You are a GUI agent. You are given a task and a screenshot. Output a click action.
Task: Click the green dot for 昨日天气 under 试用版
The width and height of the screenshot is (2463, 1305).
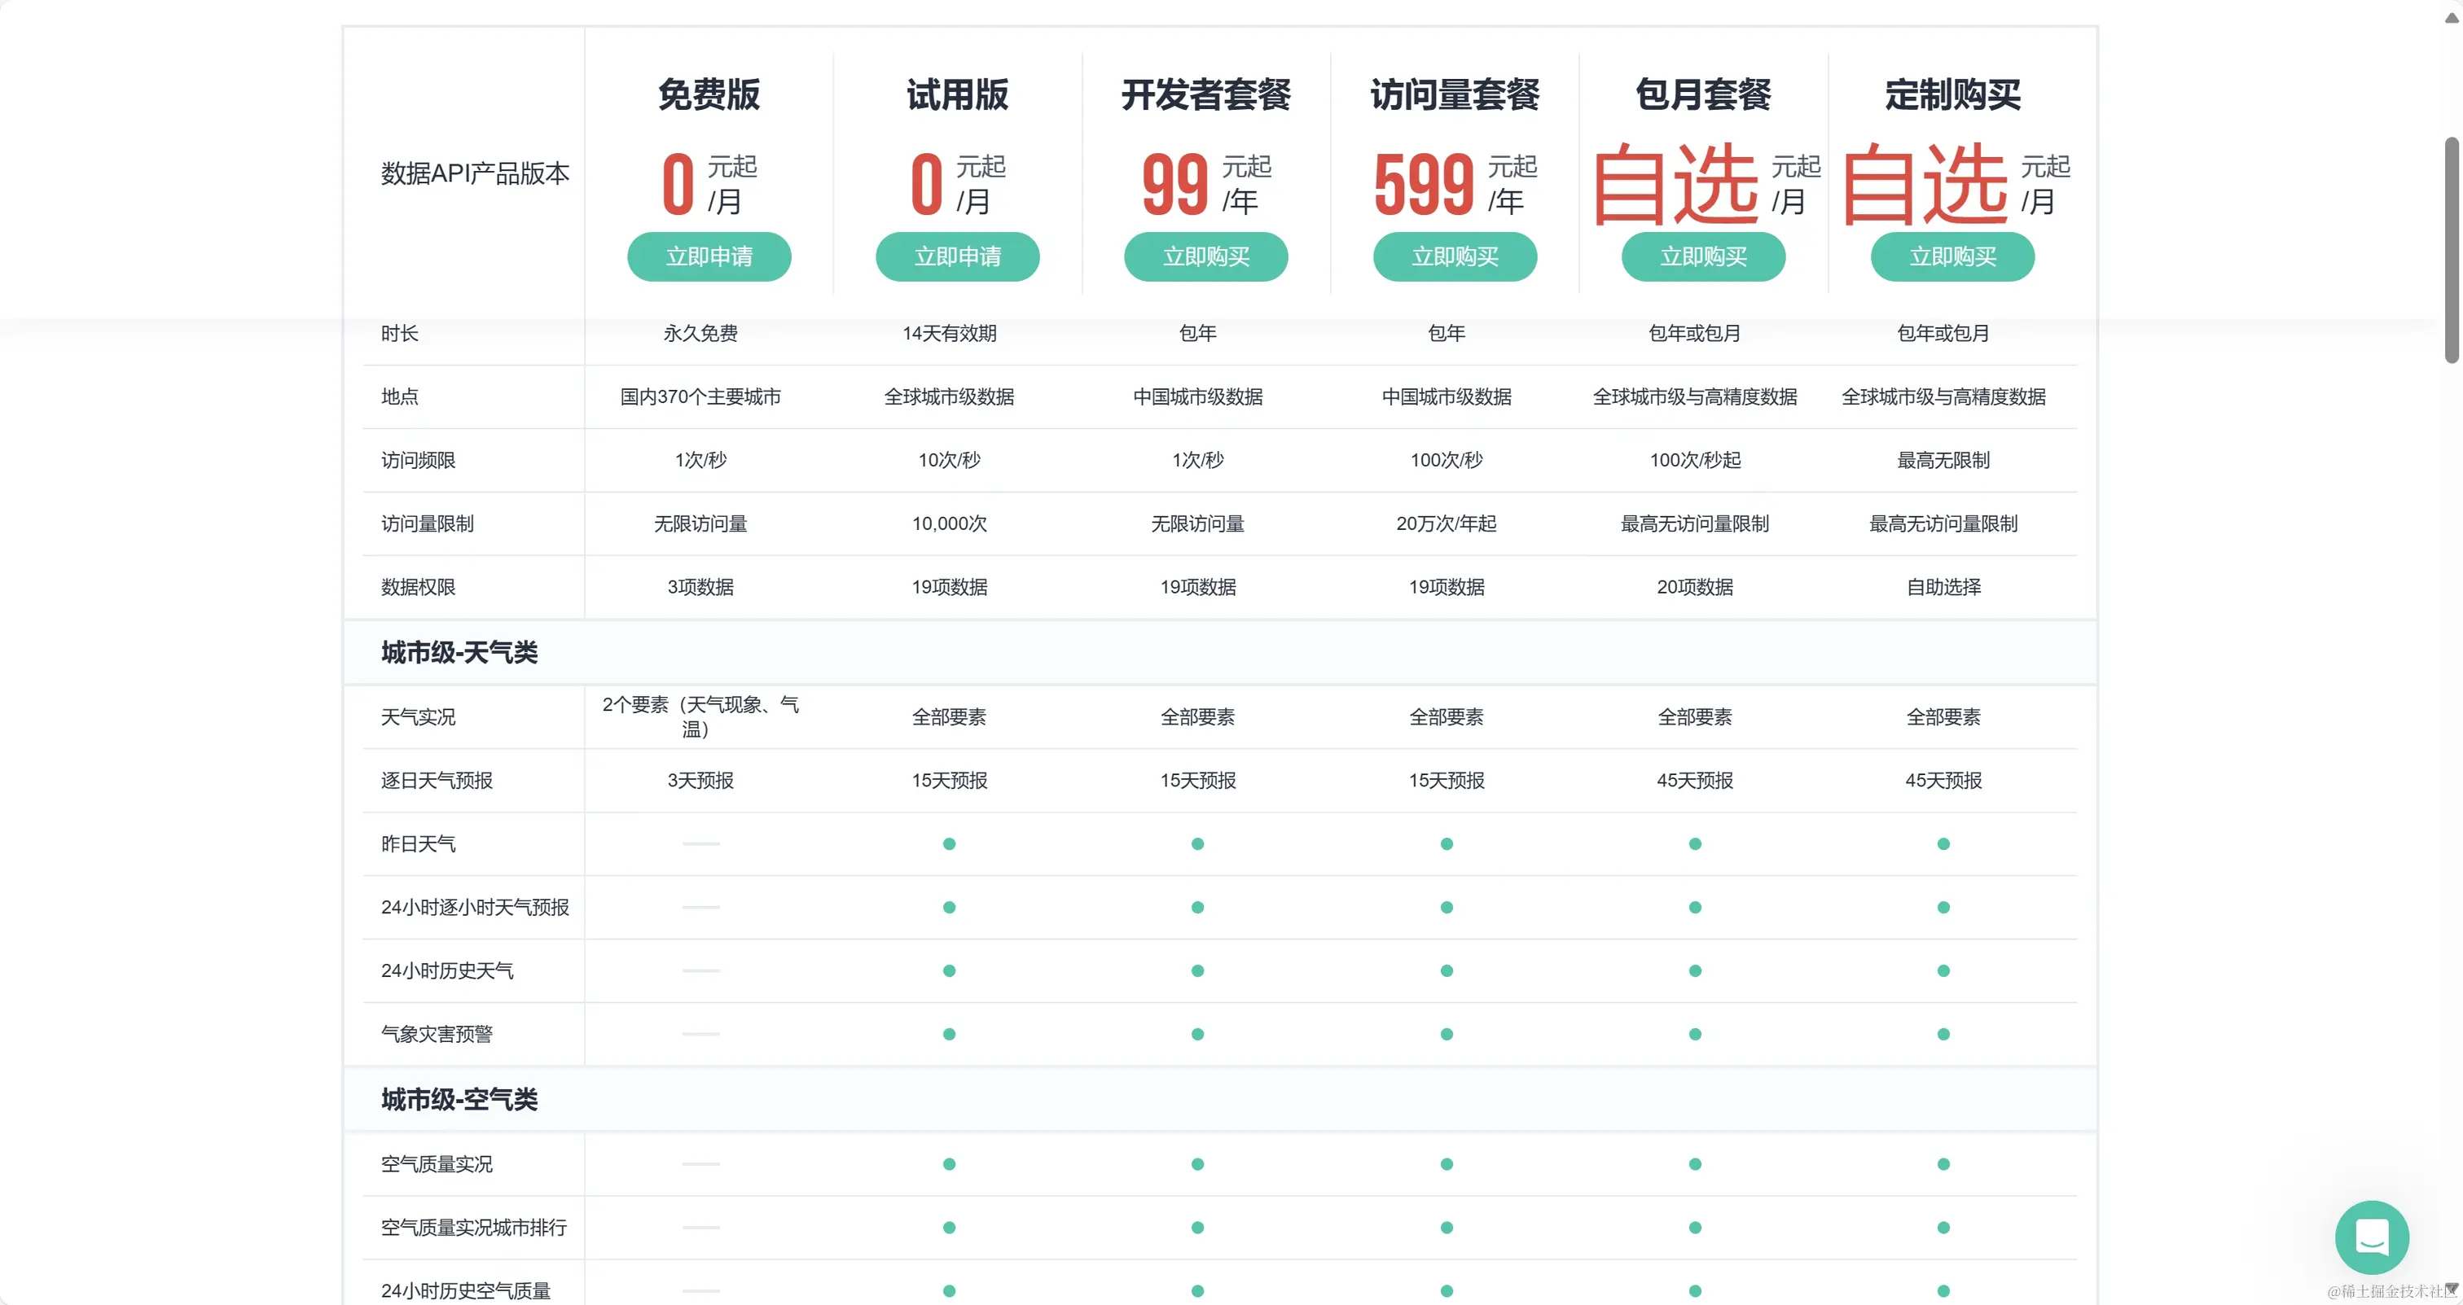(949, 843)
